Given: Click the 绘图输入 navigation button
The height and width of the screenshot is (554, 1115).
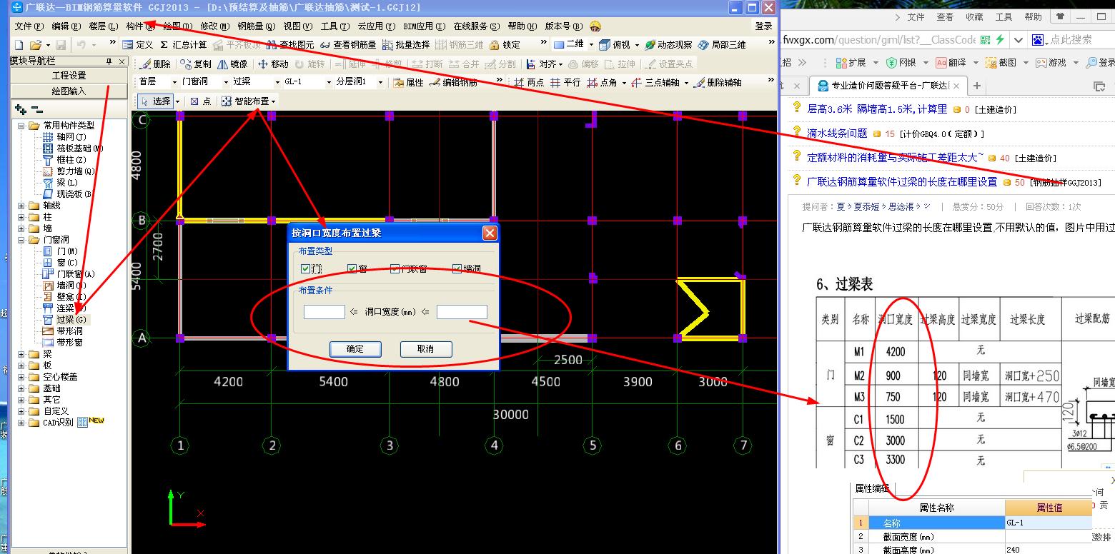Looking at the screenshot, I should pyautogui.click(x=69, y=91).
